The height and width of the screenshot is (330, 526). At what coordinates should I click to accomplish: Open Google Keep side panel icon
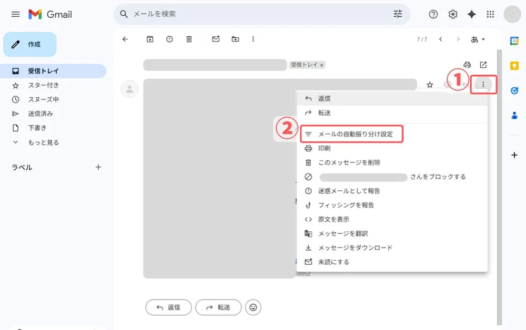(514, 66)
